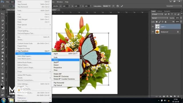This screenshot has width=183, height=103.
Task: Cancel the transform with the circle-slash icon
Action: pyautogui.click(x=118, y=6)
